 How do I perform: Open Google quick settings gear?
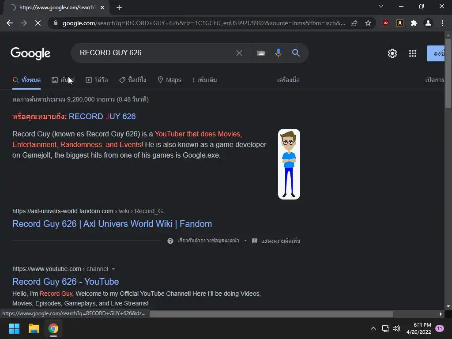(x=392, y=53)
